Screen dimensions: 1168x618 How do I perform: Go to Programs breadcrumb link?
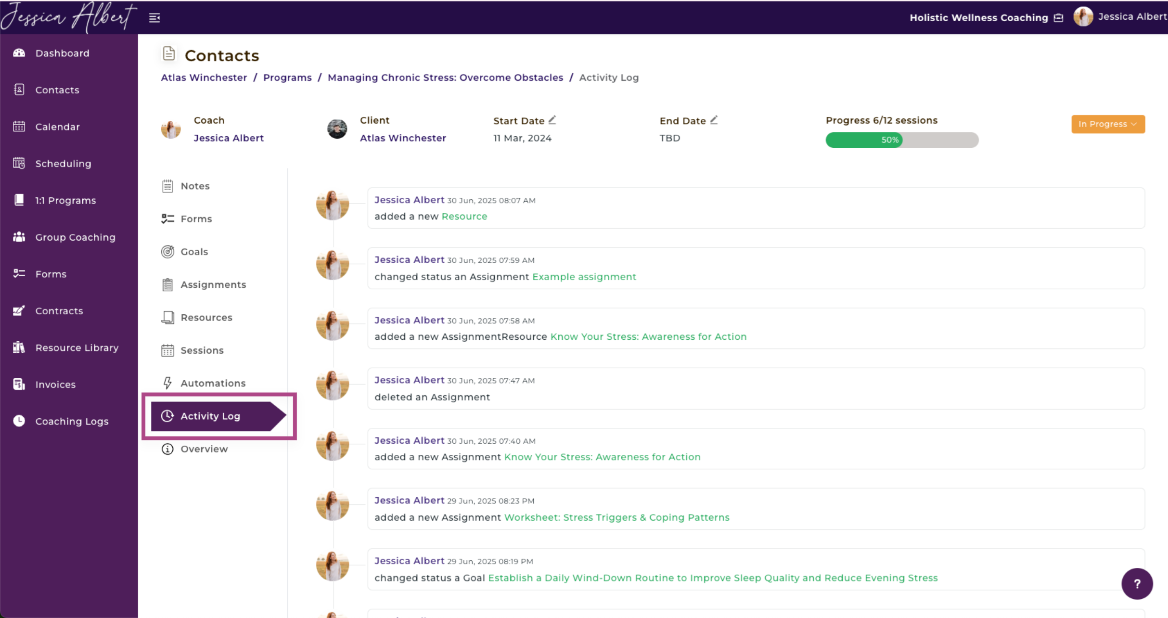tap(287, 77)
